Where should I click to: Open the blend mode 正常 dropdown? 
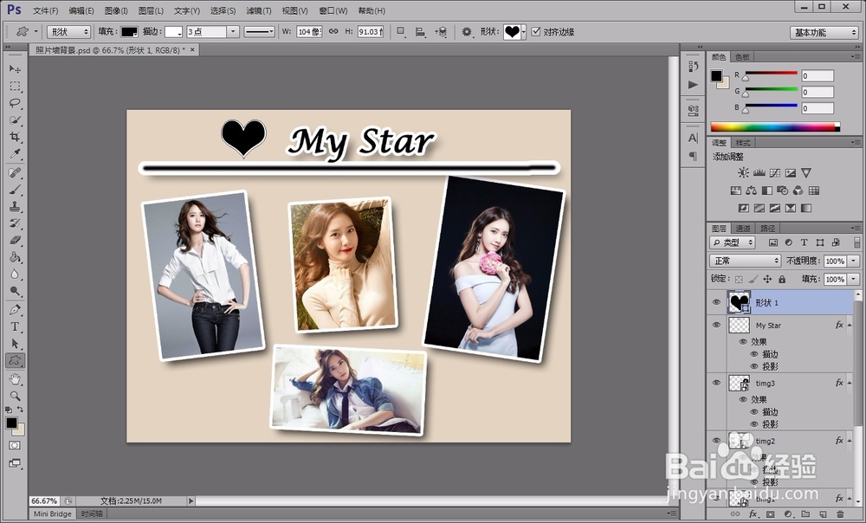click(746, 261)
